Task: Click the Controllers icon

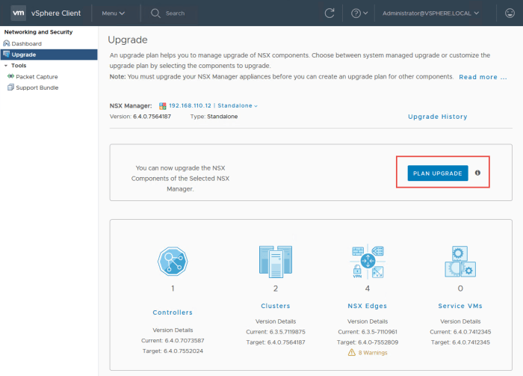Action: point(173,262)
